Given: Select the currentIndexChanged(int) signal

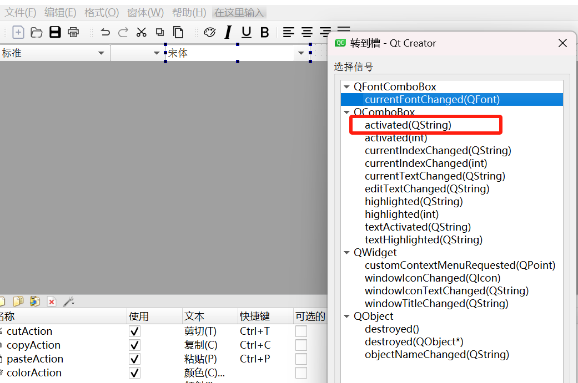Looking at the screenshot, I should point(426,164).
